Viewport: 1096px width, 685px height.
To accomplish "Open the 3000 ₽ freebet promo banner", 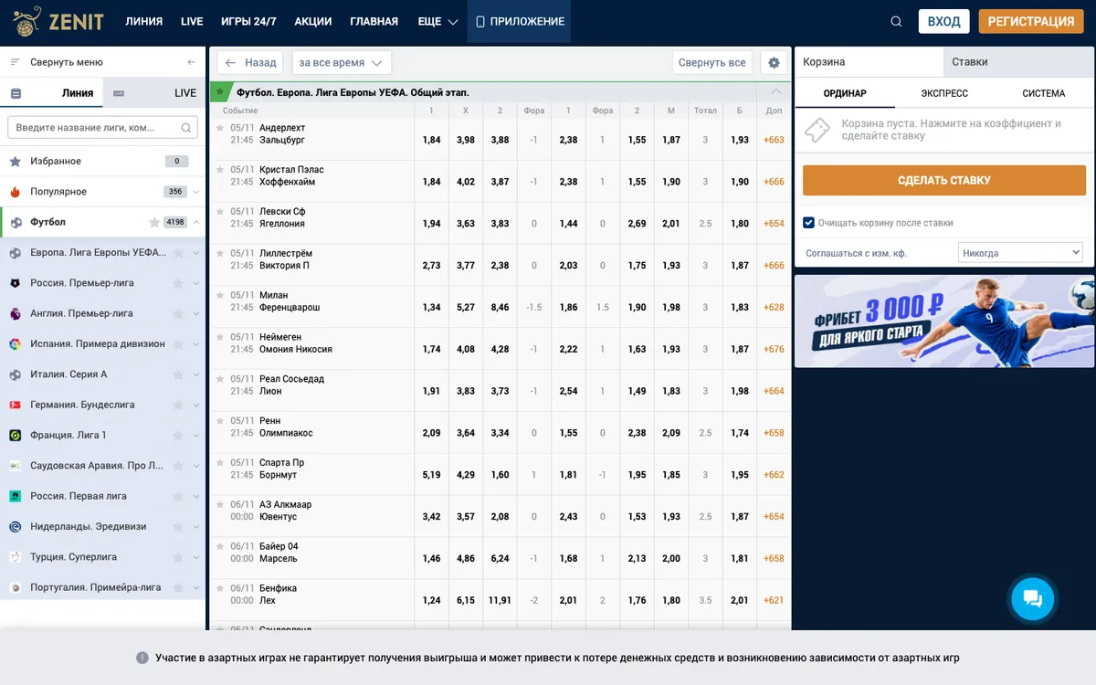I will click(944, 321).
